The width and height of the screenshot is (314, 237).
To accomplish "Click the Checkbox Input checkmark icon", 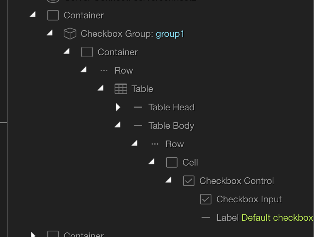I will [206, 199].
